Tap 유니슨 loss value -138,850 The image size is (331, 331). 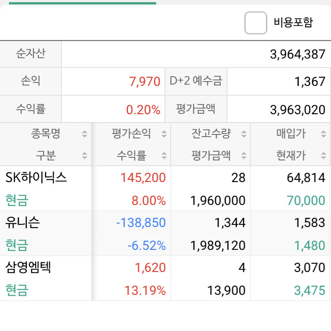pyautogui.click(x=141, y=223)
